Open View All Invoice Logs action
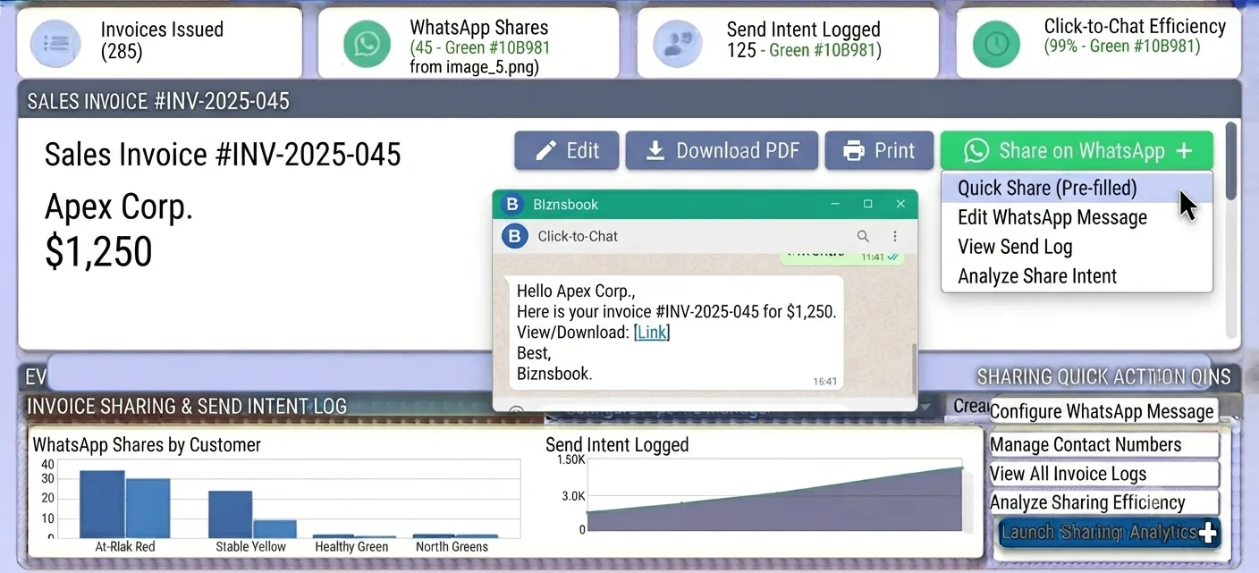The height and width of the screenshot is (573, 1259). click(1104, 474)
